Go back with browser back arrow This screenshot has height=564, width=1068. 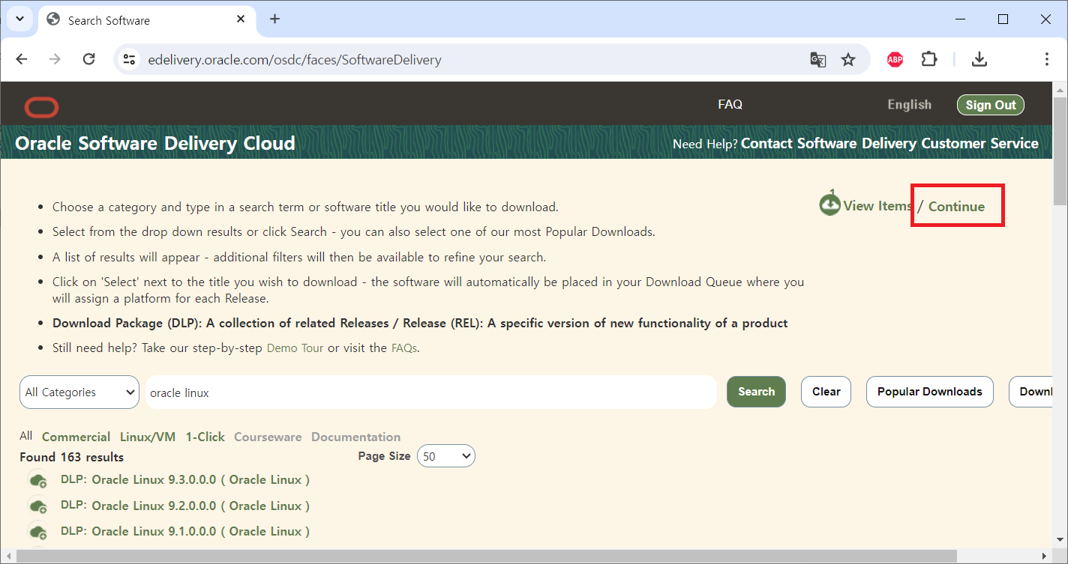pyautogui.click(x=22, y=59)
